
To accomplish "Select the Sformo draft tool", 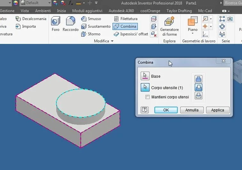I will 91,34.
